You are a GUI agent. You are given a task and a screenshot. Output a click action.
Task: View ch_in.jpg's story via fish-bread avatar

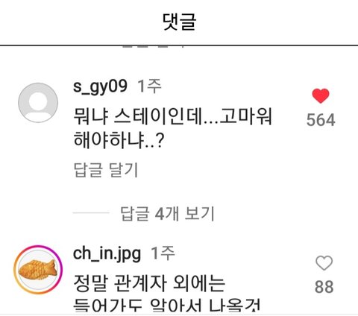(x=38, y=270)
